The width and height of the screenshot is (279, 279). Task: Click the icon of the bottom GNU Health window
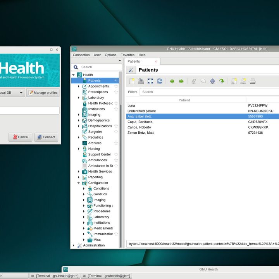pos(65,269)
